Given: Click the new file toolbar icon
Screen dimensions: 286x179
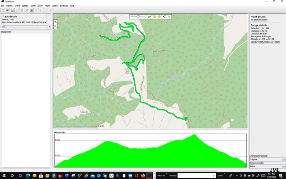Looking at the screenshot, I should point(3,10).
